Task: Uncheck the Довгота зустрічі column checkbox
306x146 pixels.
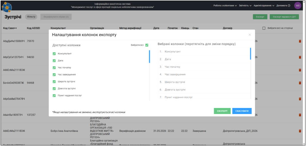Action: [x=54, y=89]
